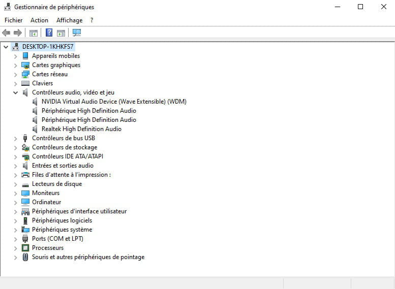Open the ? help menu
Viewport: 395px width, 289px height.
92,20
